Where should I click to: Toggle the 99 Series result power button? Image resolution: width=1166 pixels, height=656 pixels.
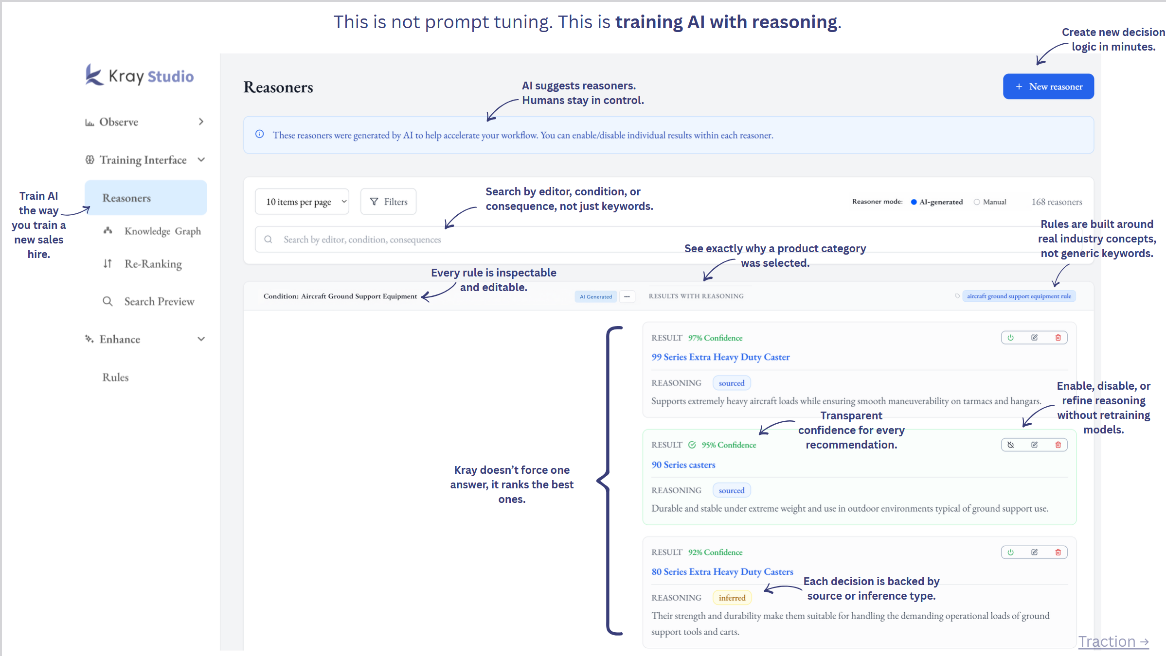1010,337
